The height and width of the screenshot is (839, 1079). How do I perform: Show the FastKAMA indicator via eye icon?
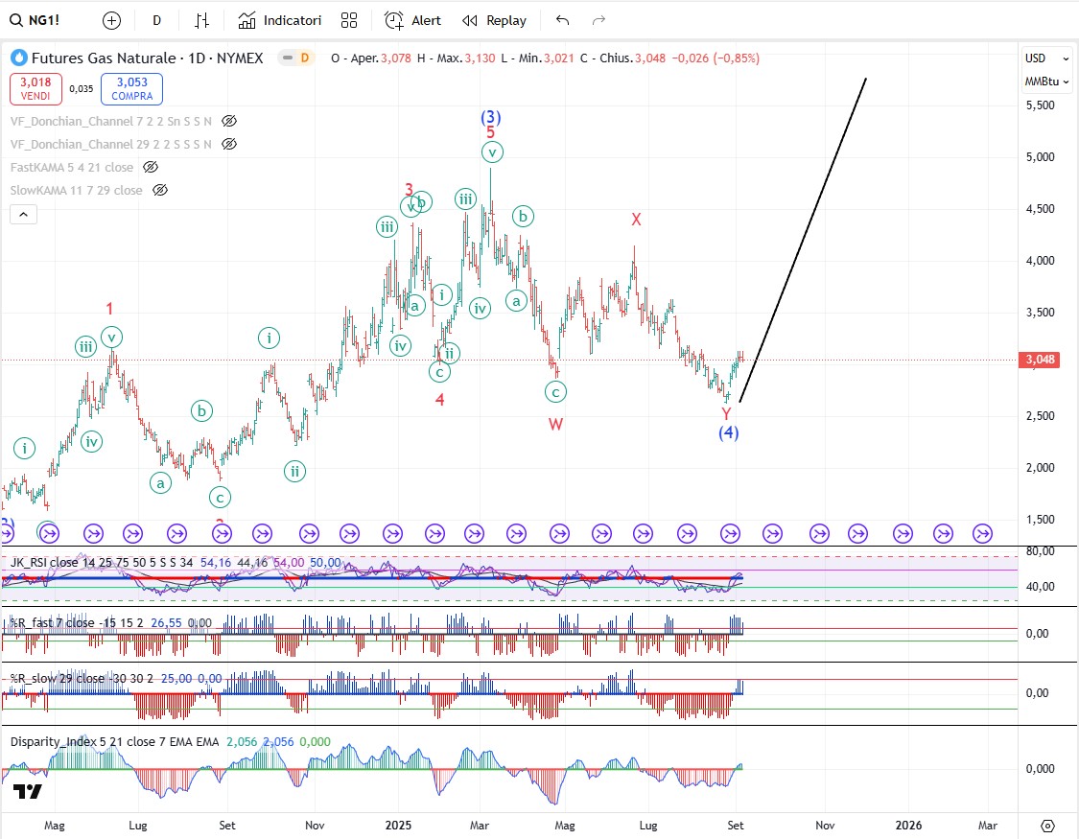coord(151,167)
